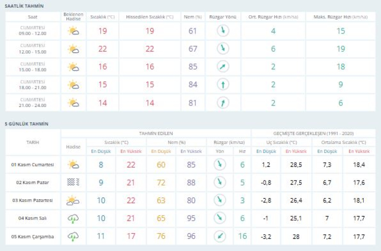
Task: Click the fog icon for 02 Kasım Pazar
Action: (x=73, y=182)
